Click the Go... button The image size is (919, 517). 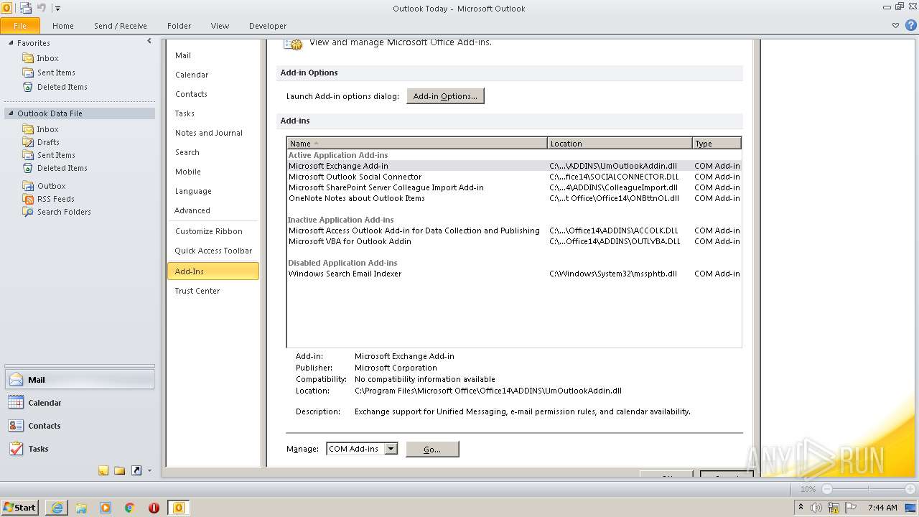[x=432, y=449]
